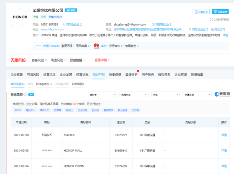Image resolution: width=234 pixels, height=174 pixels.
Task: Open same-email companies link 同邮箱企业 2
Action: (161, 24)
